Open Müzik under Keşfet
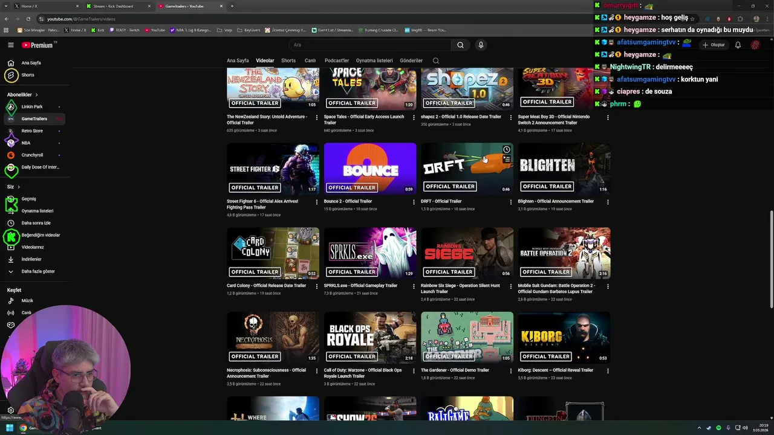Image resolution: width=774 pixels, height=435 pixels. pyautogui.click(x=33, y=300)
